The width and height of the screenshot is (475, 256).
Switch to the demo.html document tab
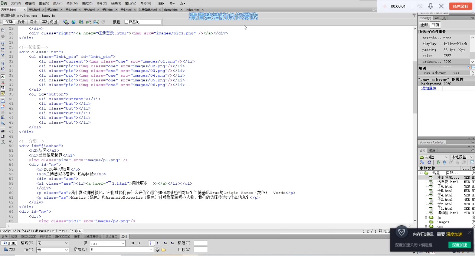[171, 10]
